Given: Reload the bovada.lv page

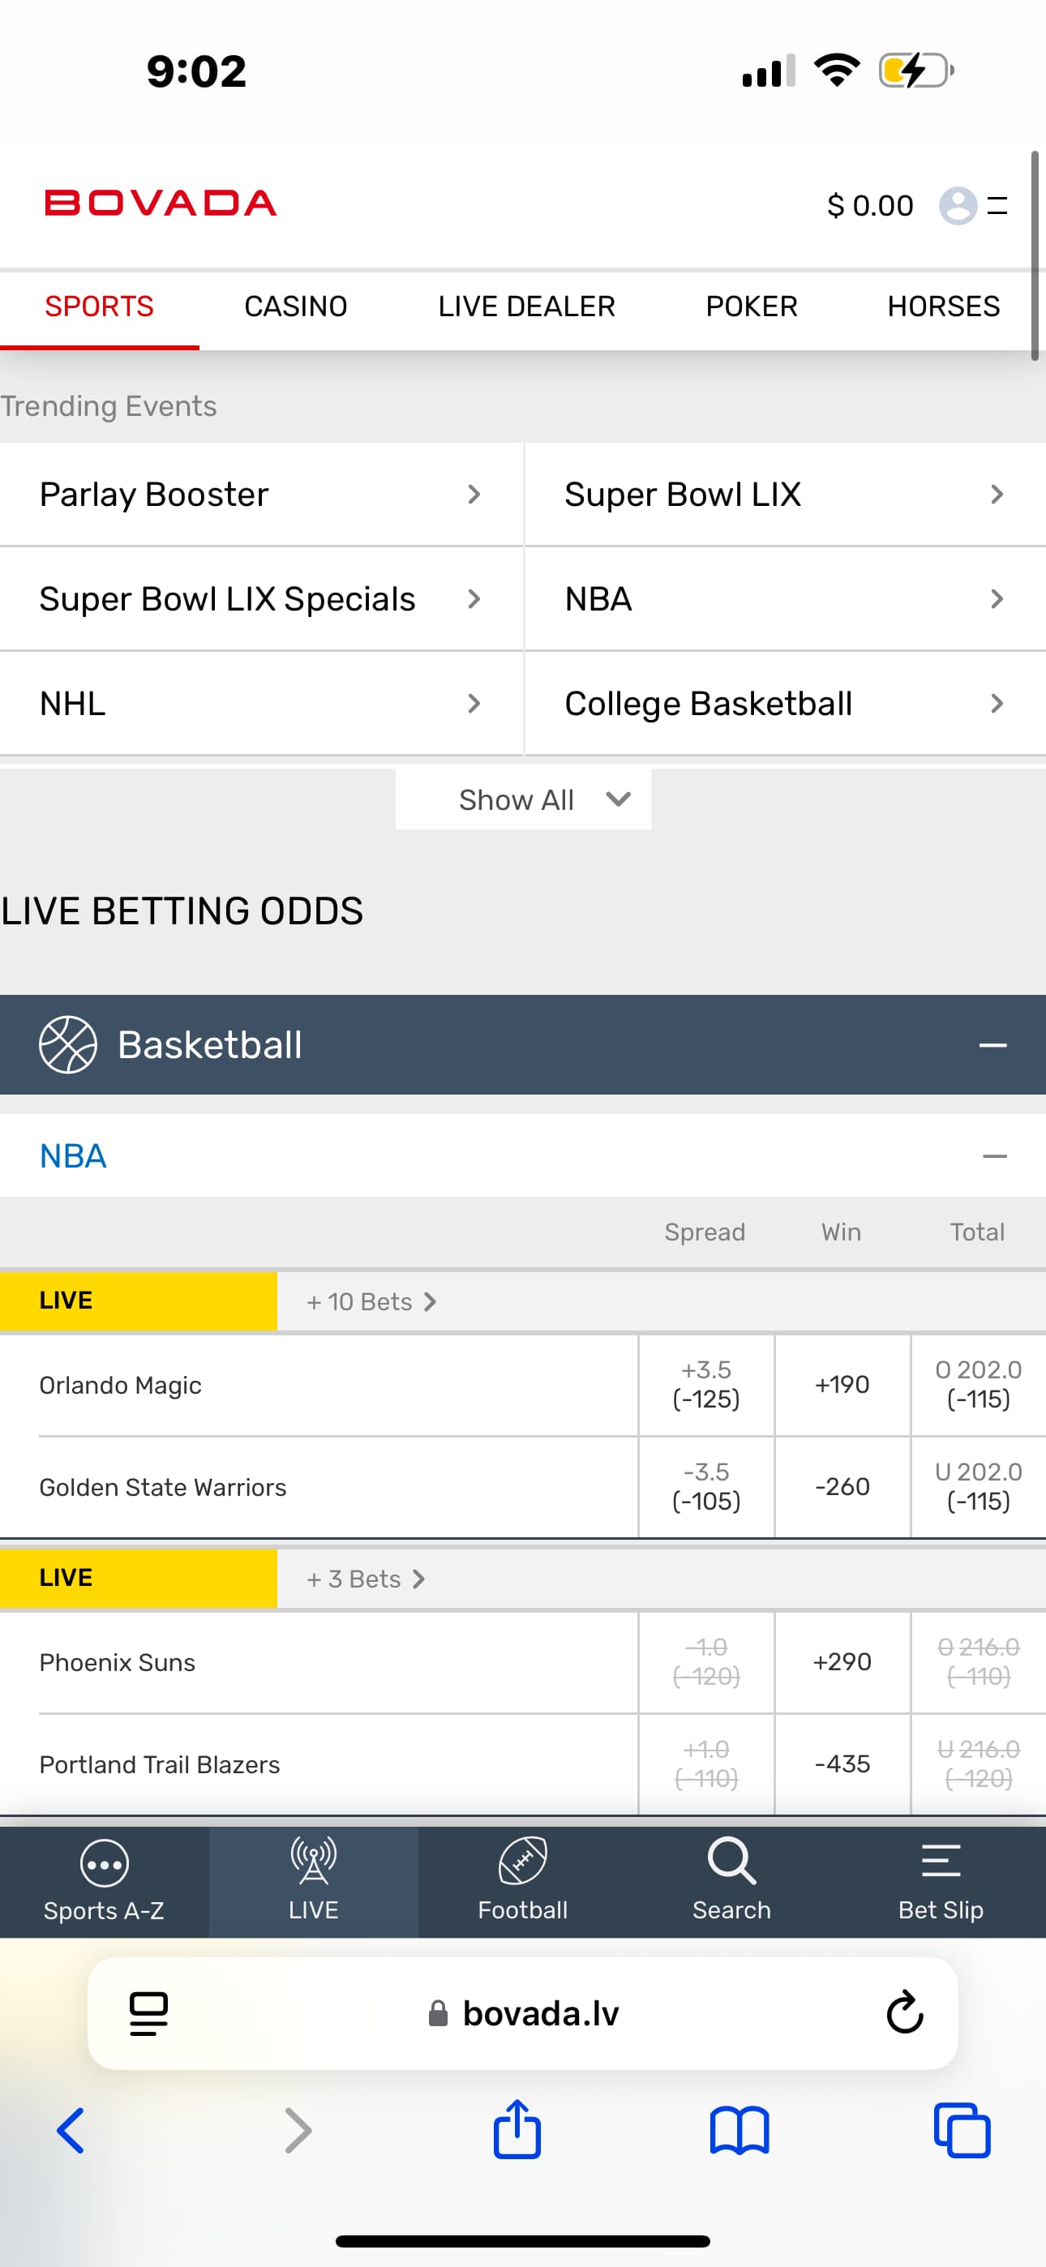Looking at the screenshot, I should (904, 2012).
